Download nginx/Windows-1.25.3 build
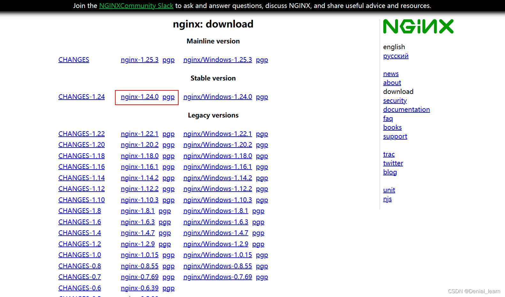This screenshot has height=297, width=505. point(218,60)
